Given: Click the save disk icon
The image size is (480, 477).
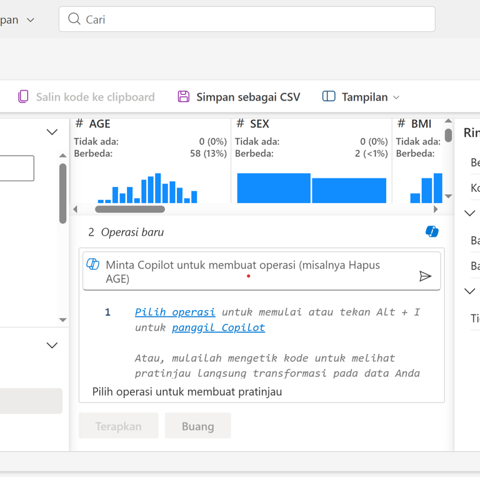Looking at the screenshot, I should click(x=184, y=97).
